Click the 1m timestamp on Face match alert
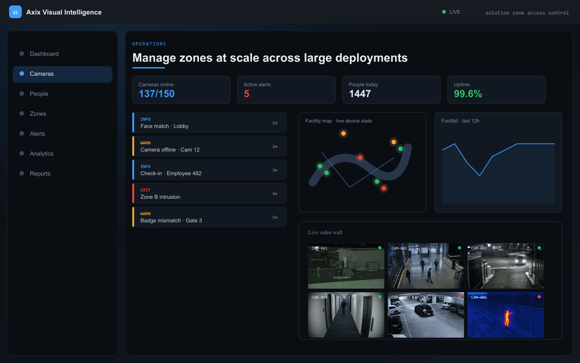The height and width of the screenshot is (363, 580). pos(275,123)
